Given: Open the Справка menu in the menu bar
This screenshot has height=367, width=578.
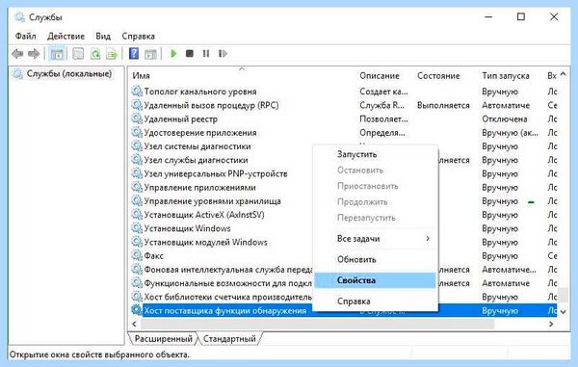Looking at the screenshot, I should (x=138, y=36).
